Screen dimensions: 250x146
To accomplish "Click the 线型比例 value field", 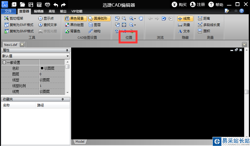I will [52, 86].
